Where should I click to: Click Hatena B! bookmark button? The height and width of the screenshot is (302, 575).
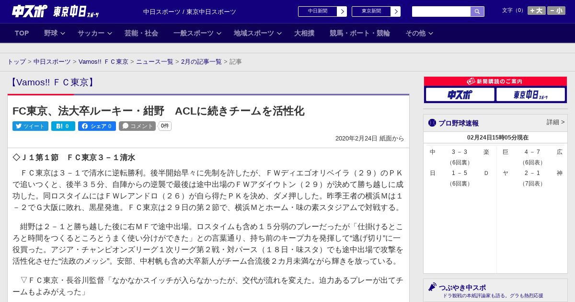click(x=63, y=126)
